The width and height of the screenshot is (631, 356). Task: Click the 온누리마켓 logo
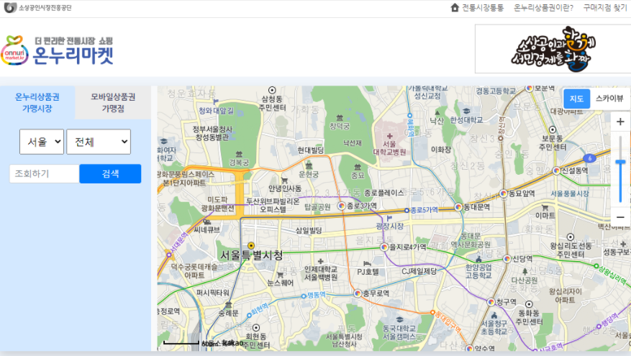pos(57,50)
